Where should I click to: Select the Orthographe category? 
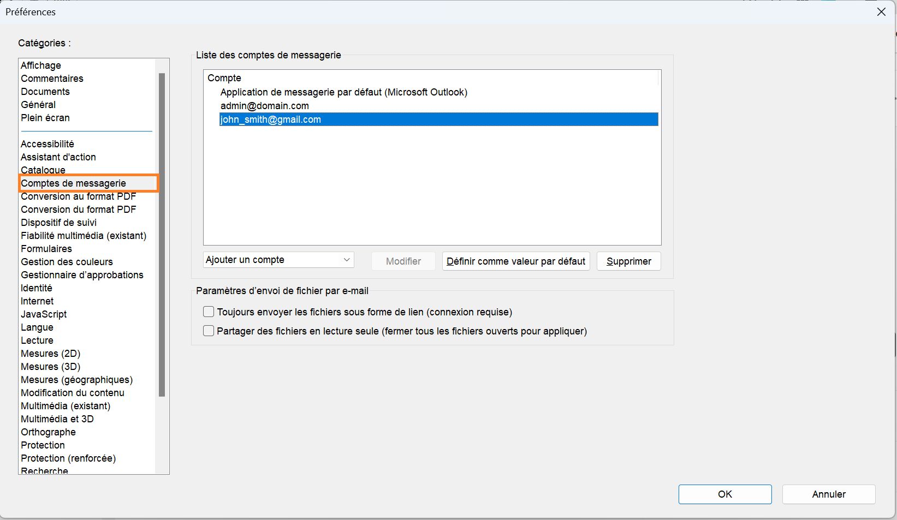point(49,432)
